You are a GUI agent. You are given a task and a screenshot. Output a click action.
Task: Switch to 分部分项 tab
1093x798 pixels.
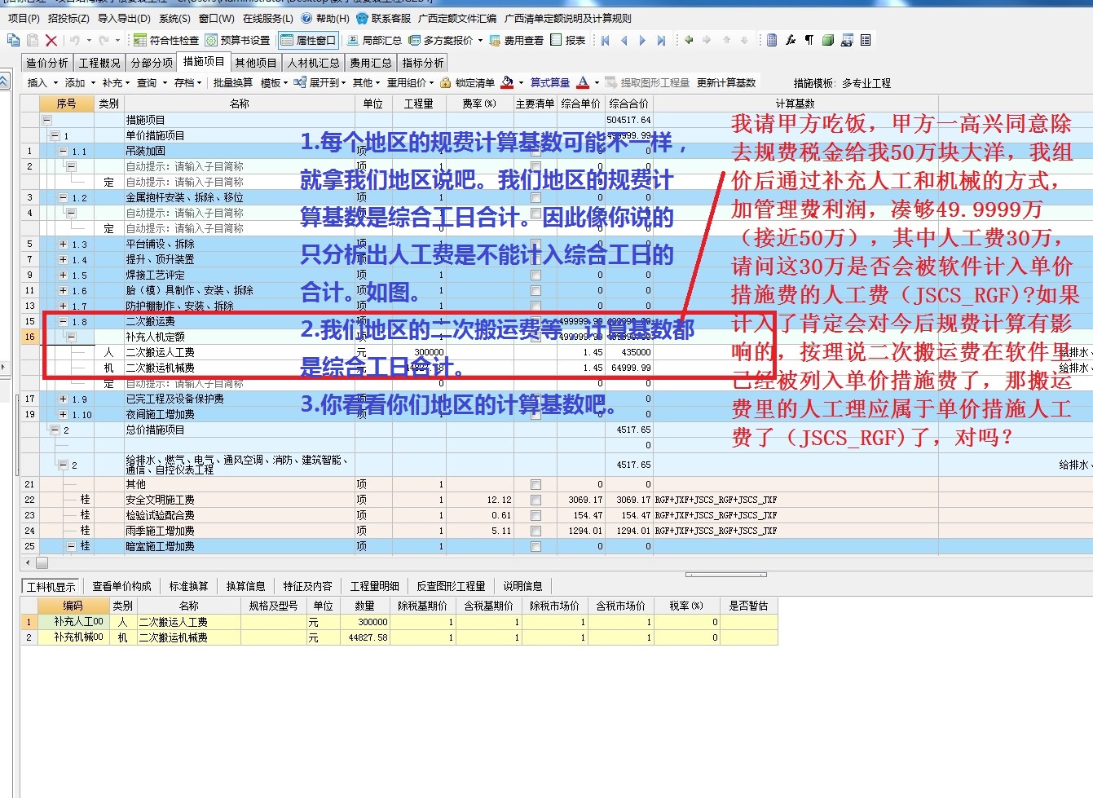pyautogui.click(x=152, y=62)
